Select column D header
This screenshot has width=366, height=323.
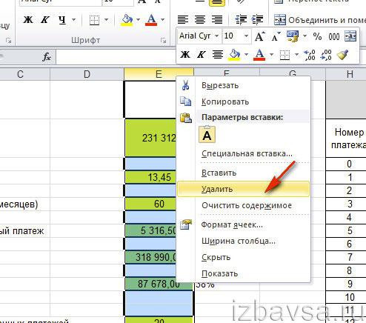tap(87, 74)
